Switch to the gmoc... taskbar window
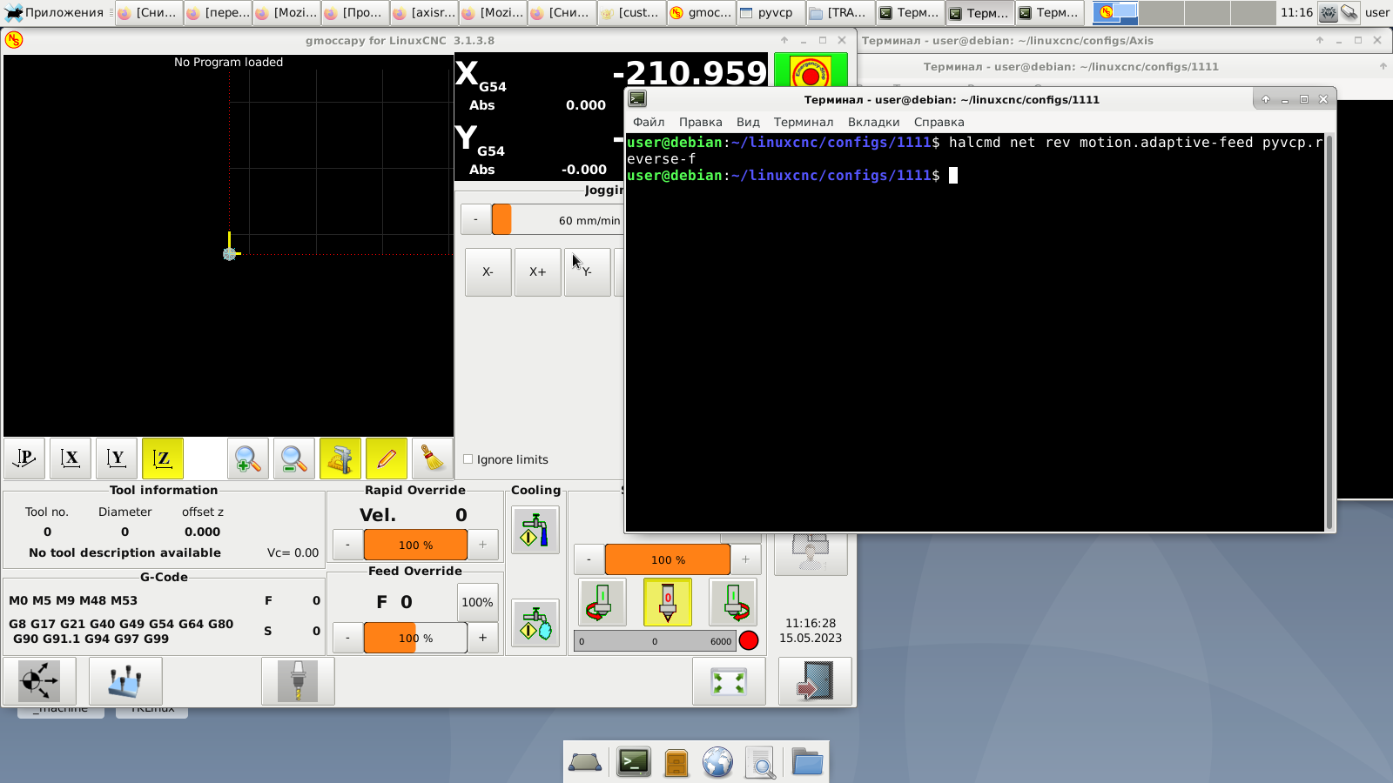This screenshot has width=1393, height=783. 701,12
